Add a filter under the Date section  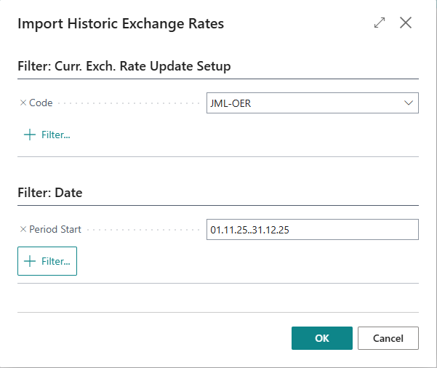pyautogui.click(x=47, y=261)
